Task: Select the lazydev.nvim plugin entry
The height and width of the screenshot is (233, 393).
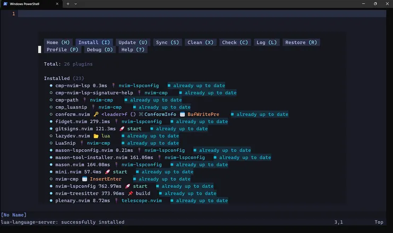Action: [x=72, y=136]
